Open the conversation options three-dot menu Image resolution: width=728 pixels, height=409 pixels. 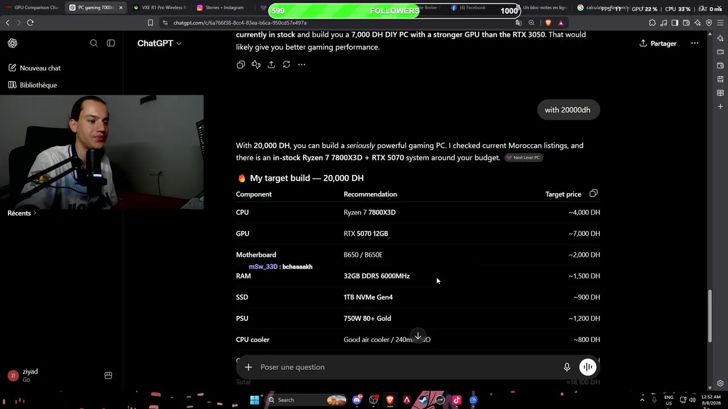tap(694, 43)
